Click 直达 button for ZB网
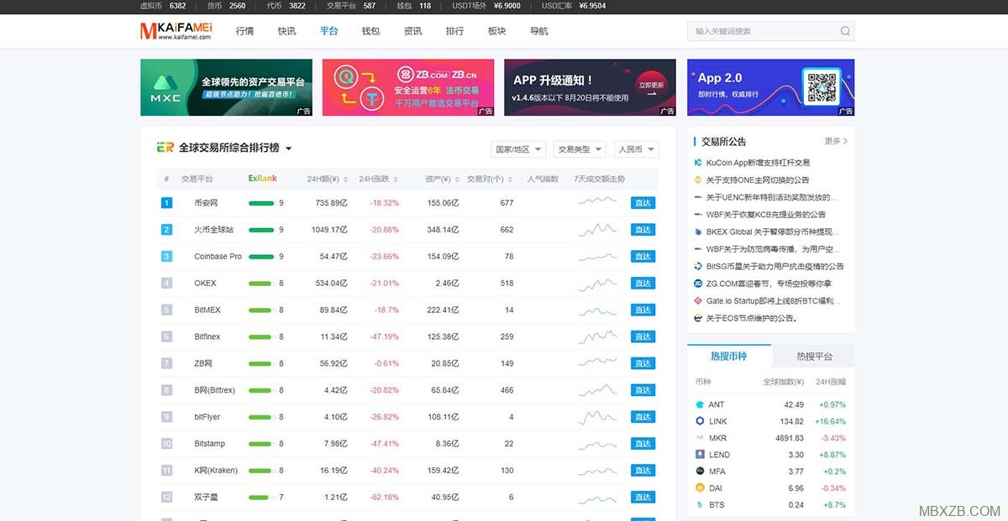 (643, 363)
